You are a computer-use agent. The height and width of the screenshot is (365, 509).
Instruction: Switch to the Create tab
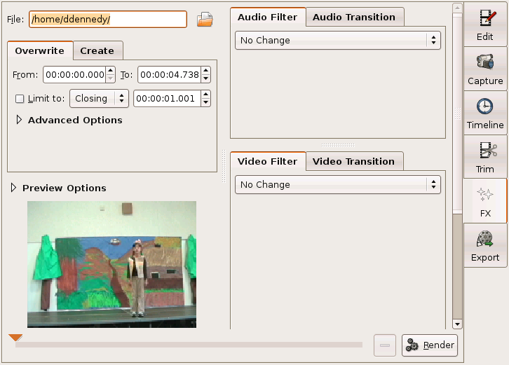point(97,50)
